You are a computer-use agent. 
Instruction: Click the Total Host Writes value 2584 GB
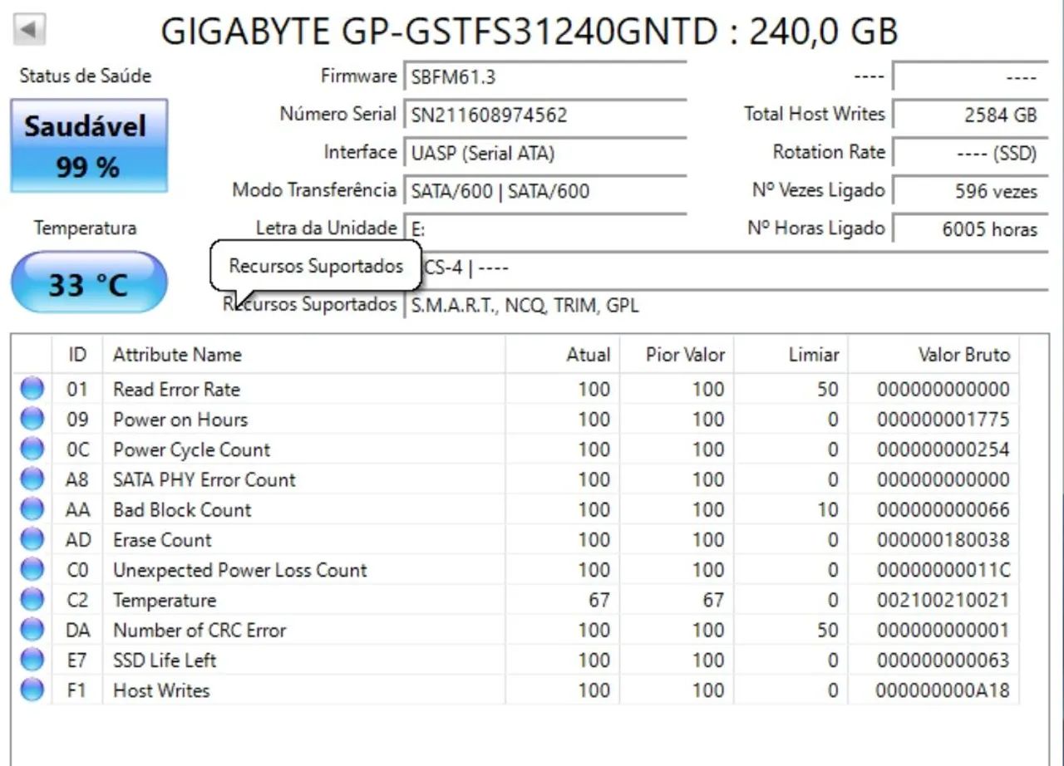[968, 114]
